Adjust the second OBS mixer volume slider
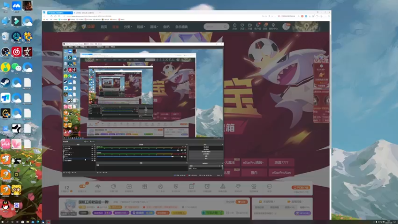Image resolution: width=398 pixels, height=224 pixels. [139, 156]
